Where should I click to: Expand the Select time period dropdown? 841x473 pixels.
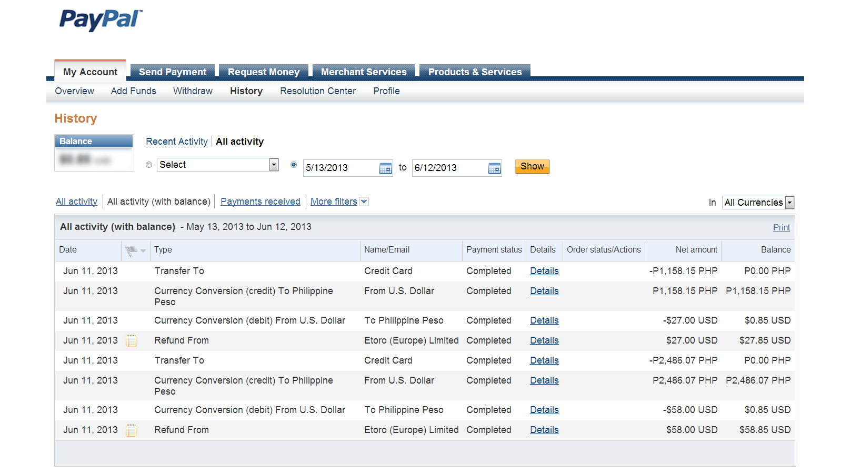[x=274, y=165]
